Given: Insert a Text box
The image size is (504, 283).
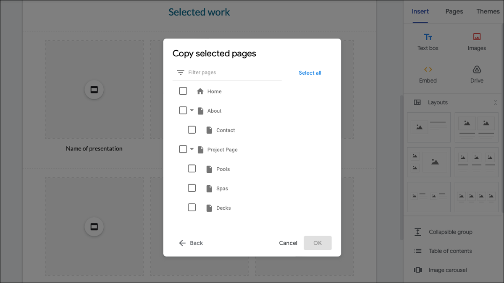Looking at the screenshot, I should pos(428,41).
